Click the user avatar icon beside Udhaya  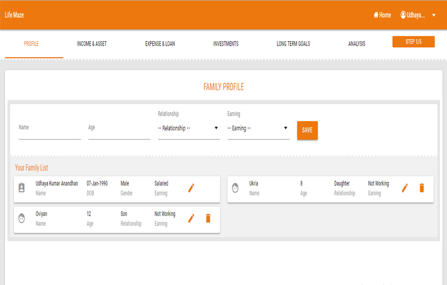pyautogui.click(x=403, y=15)
